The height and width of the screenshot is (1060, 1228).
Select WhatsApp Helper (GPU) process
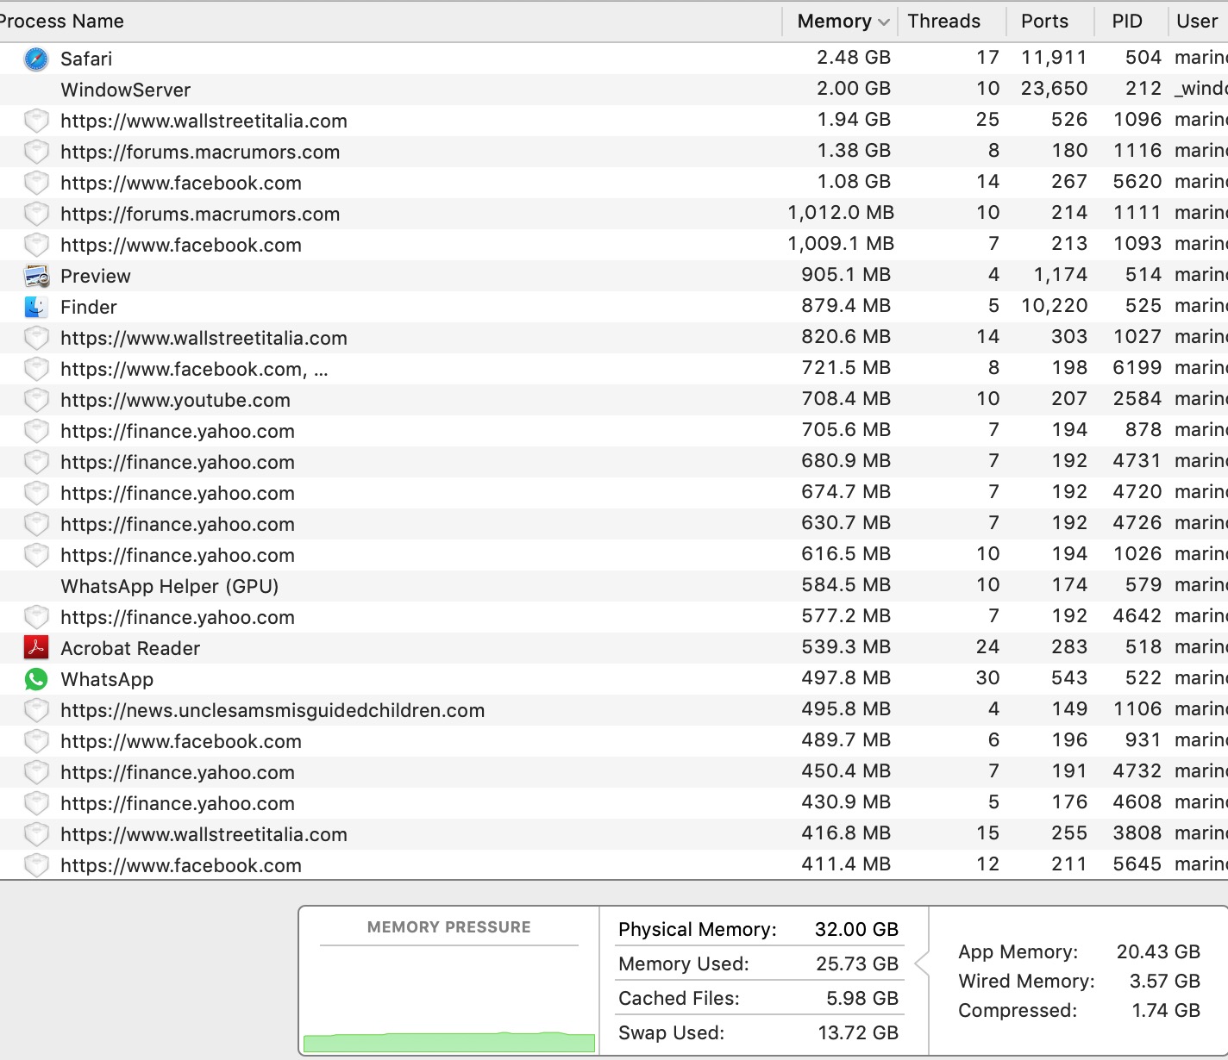coord(170,586)
